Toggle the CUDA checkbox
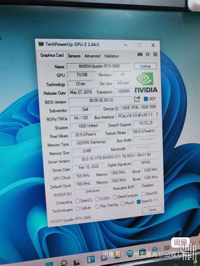The image size is (200, 266). pyautogui.click(x=97, y=199)
